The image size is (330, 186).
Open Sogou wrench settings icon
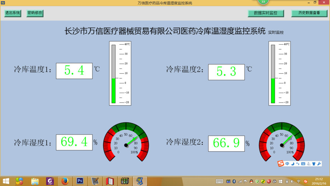click(x=319, y=164)
